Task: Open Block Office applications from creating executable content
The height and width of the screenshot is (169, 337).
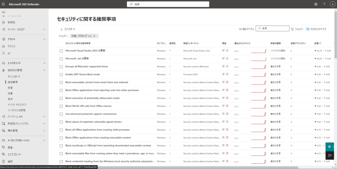Action: (98, 138)
